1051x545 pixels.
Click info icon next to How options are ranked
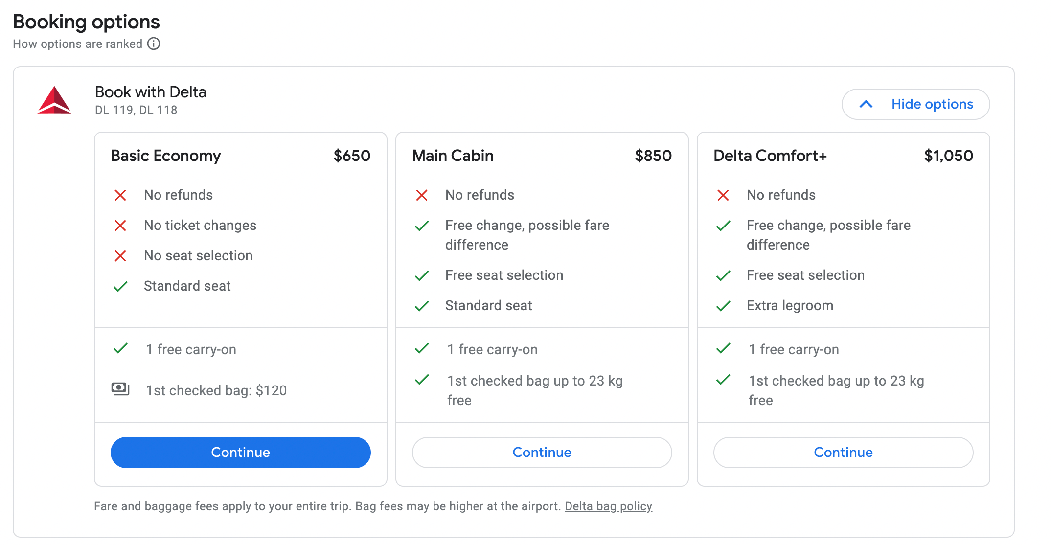154,44
